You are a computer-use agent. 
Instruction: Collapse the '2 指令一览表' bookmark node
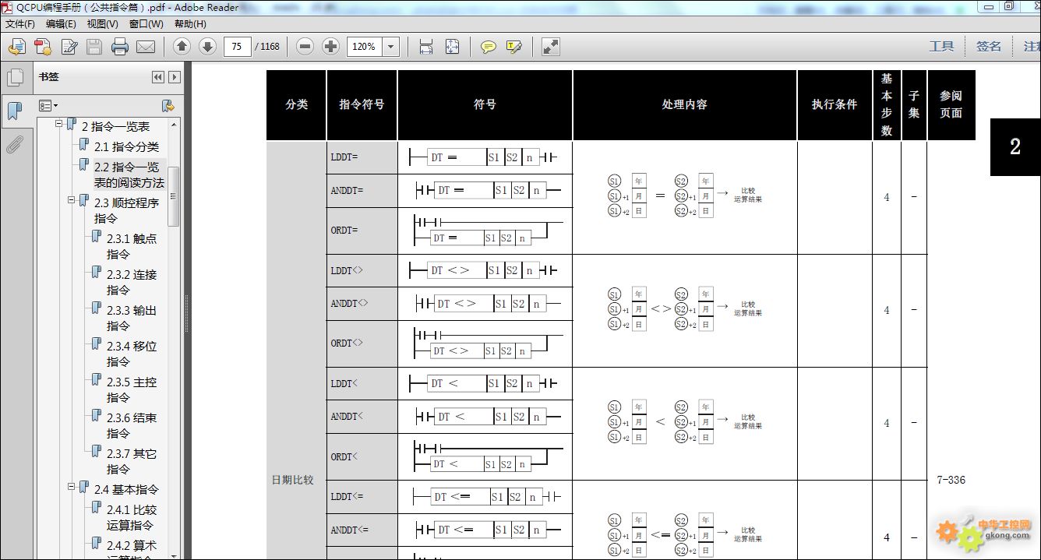[58, 125]
